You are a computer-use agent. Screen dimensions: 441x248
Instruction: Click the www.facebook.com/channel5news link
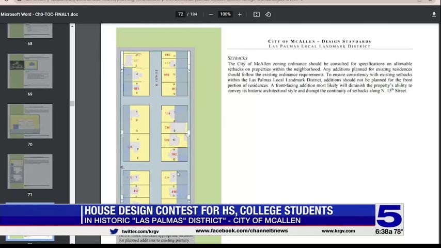[241, 231]
